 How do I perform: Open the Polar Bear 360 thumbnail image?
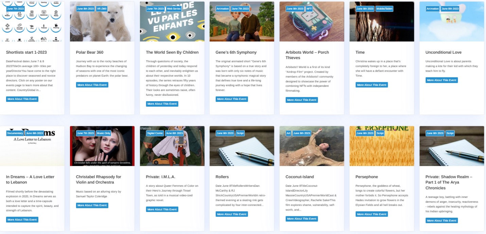(x=102, y=21)
